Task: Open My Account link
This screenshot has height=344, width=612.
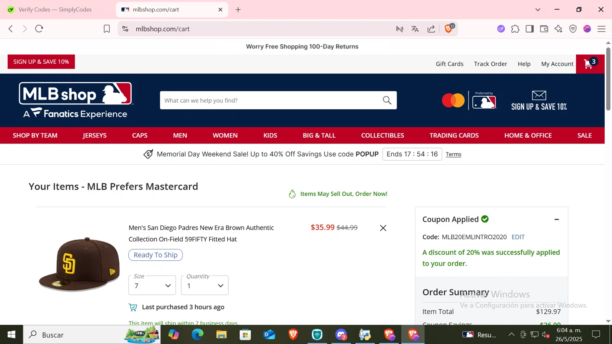Action: (x=557, y=64)
